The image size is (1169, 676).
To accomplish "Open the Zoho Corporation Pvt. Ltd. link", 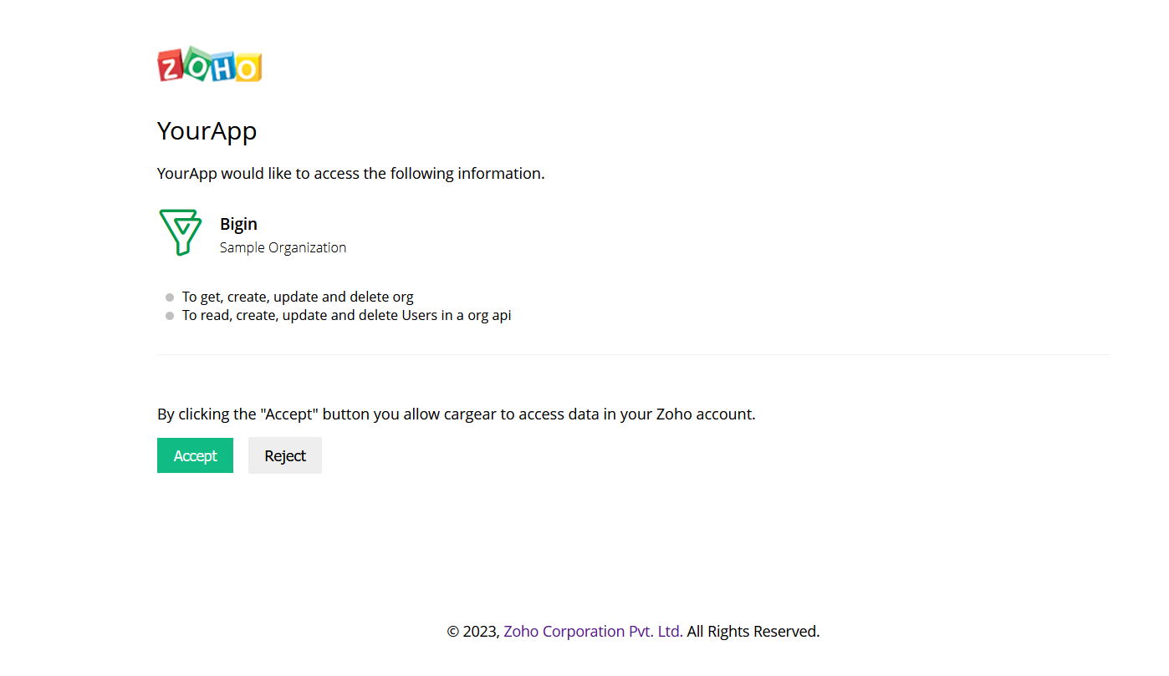I will point(593,632).
